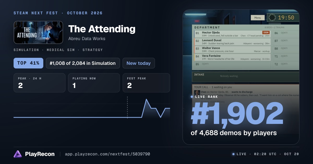
Task: Click the PlayRecon triangle logo icon
Action: (18, 154)
